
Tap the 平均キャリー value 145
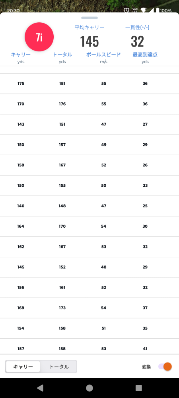pyautogui.click(x=89, y=41)
